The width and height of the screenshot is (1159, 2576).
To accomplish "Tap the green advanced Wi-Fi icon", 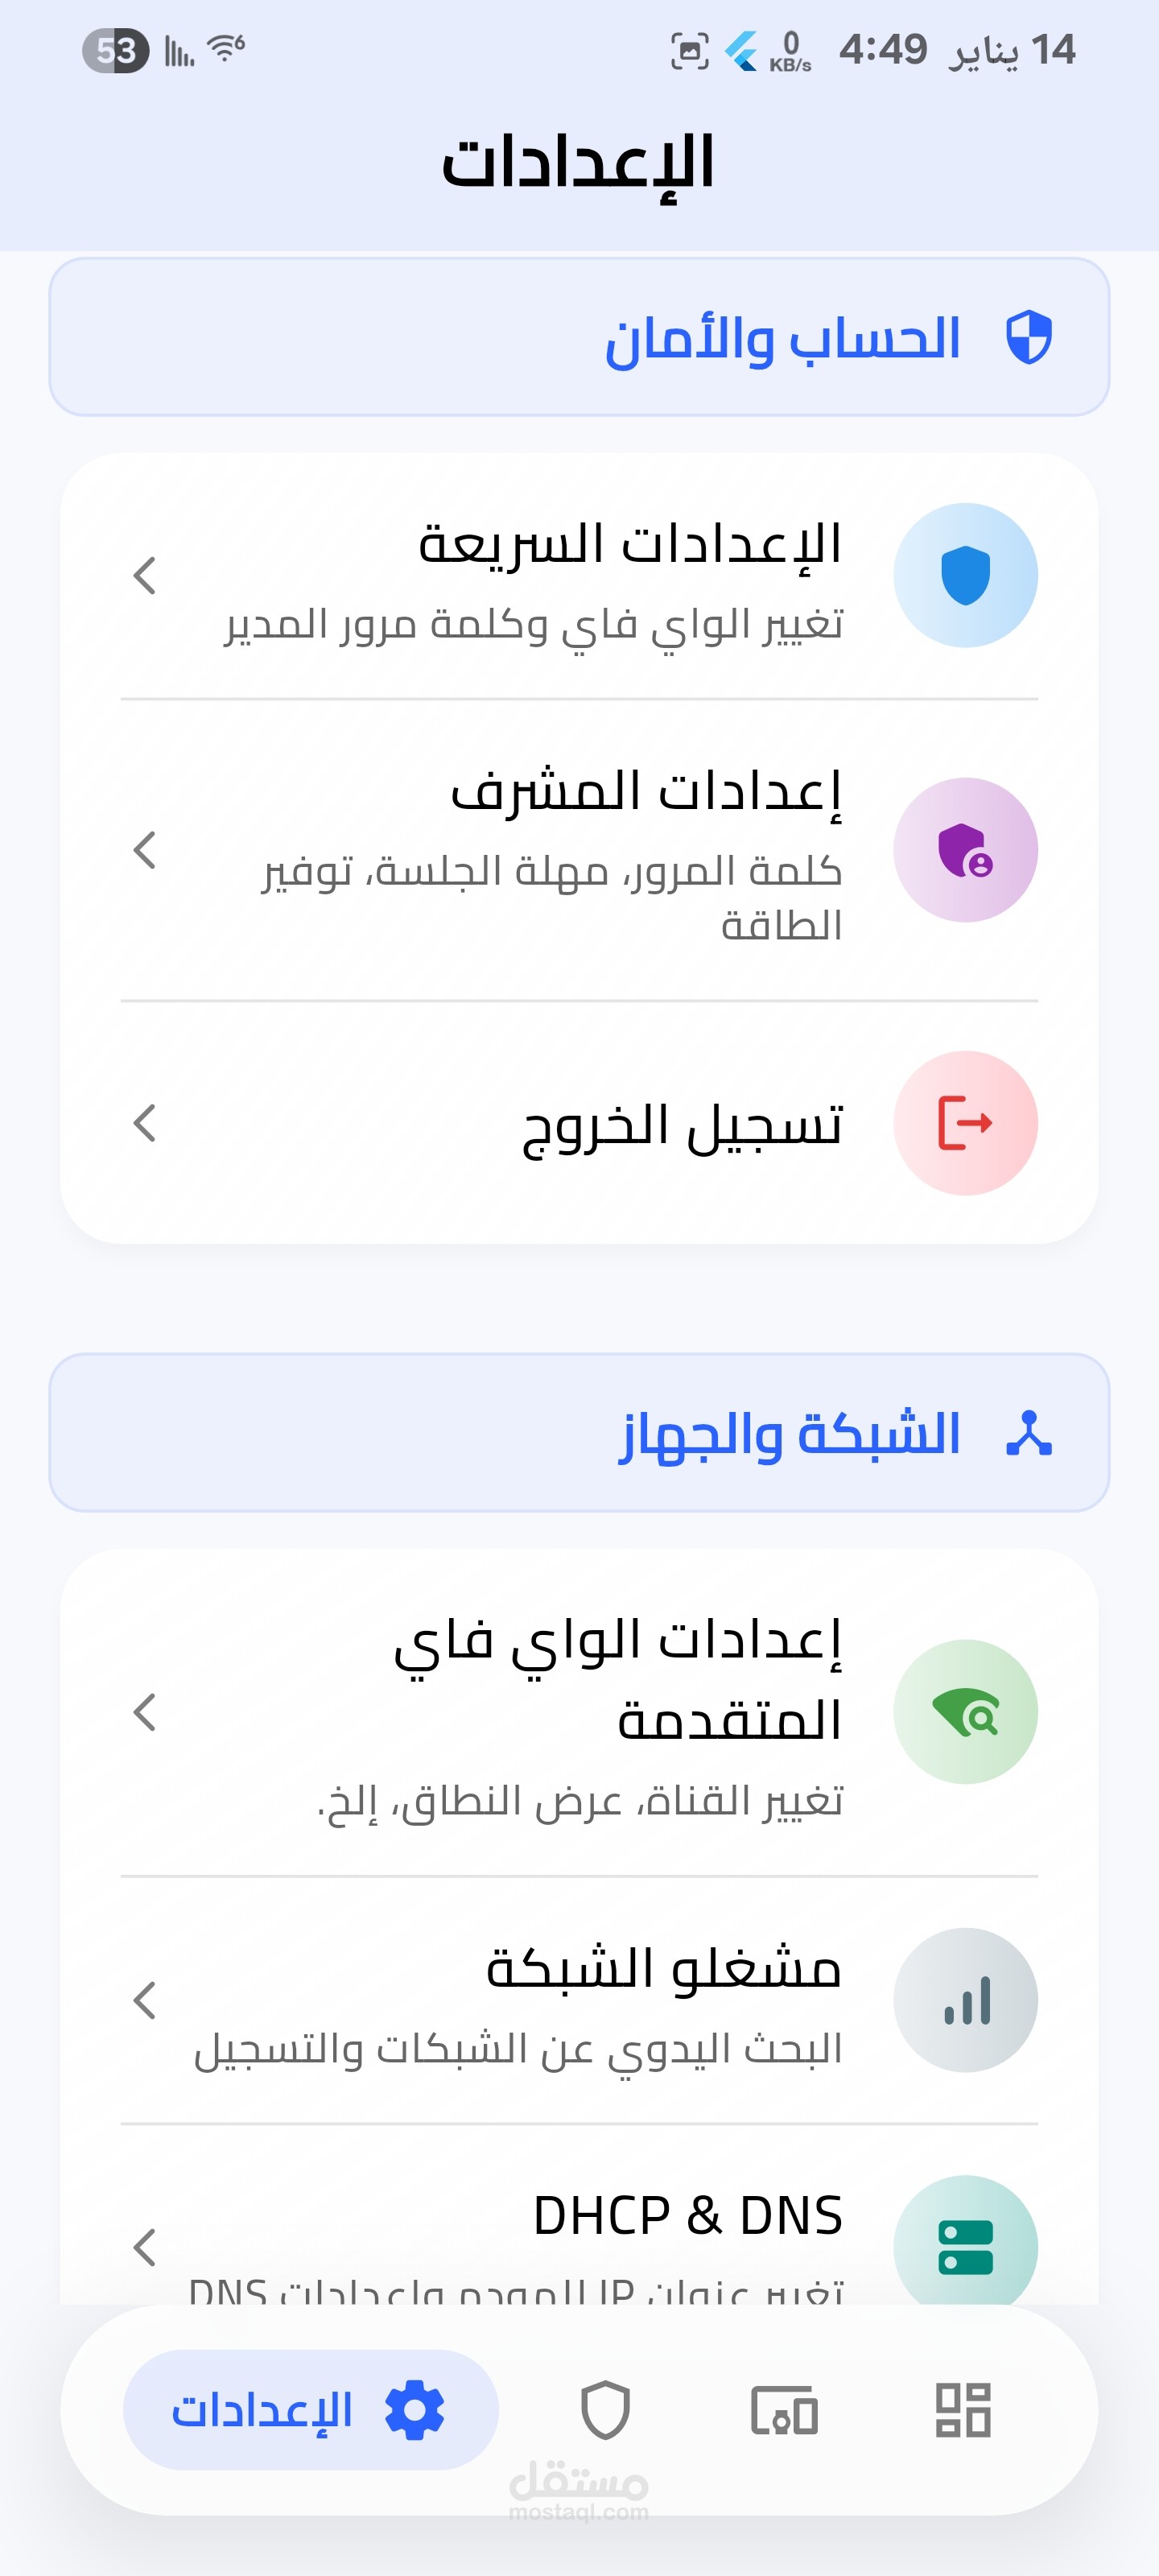I will pyautogui.click(x=965, y=1712).
